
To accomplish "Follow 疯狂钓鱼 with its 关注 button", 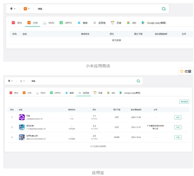I will coord(178,127).
